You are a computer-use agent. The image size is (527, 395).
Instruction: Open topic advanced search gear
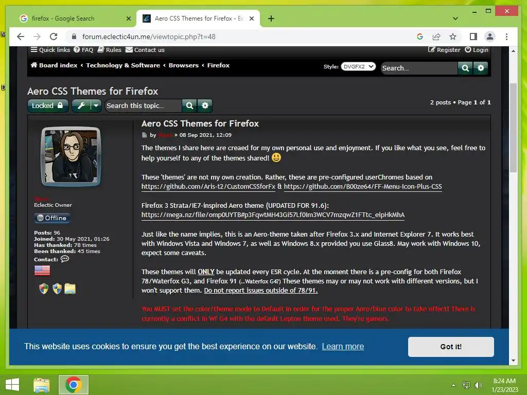click(x=205, y=105)
